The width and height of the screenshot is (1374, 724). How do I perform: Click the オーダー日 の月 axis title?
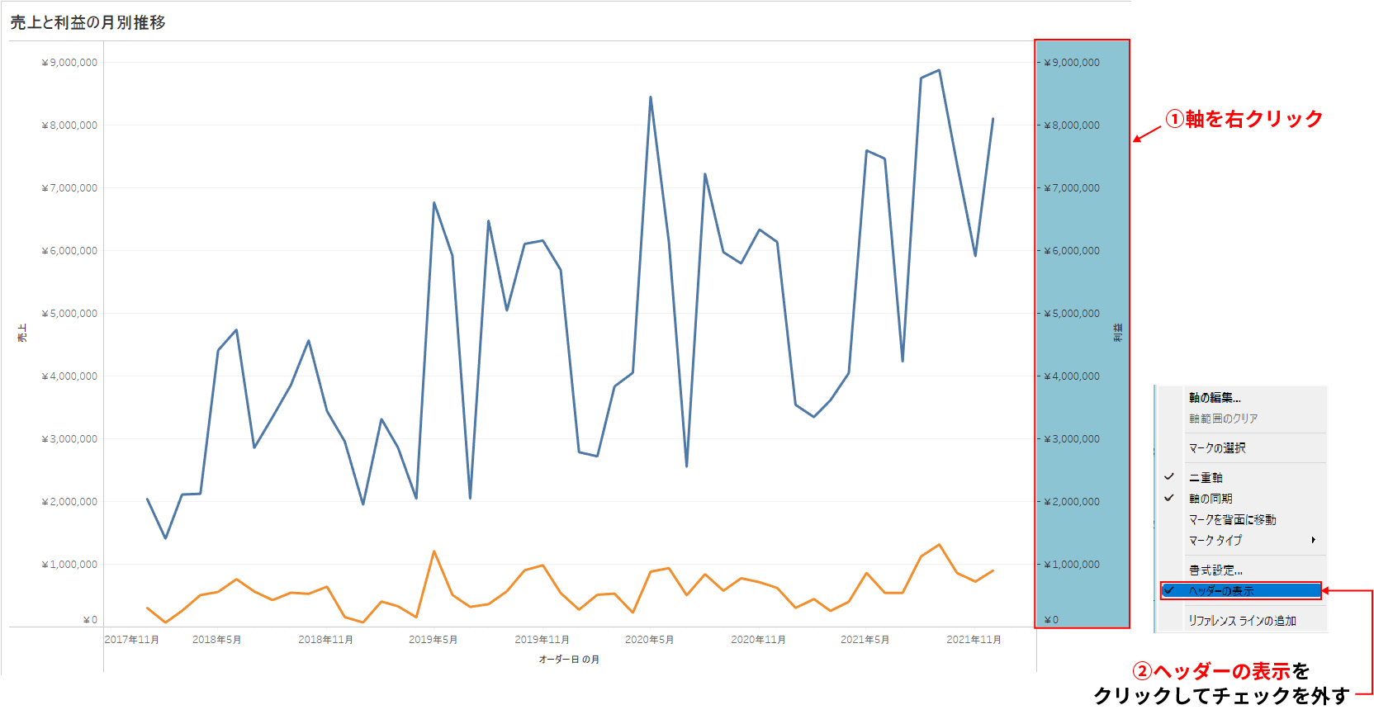(x=569, y=660)
